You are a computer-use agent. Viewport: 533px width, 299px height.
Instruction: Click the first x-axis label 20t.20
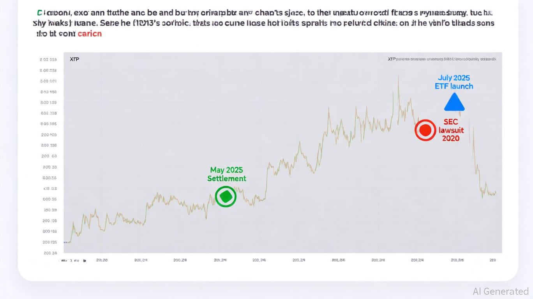[102, 260]
